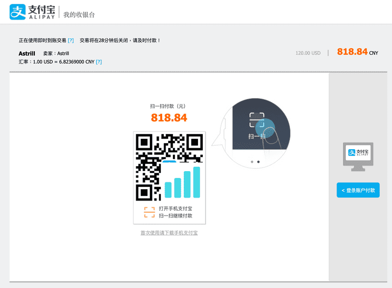The height and width of the screenshot is (288, 392).
Task: Click the bold Astrill order name
Action: pyautogui.click(x=27, y=53)
